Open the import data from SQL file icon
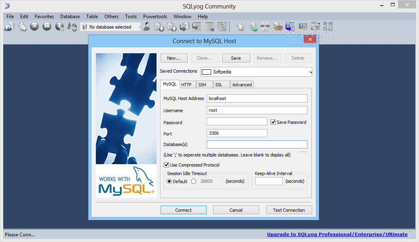The width and height of the screenshot is (419, 242). [x=171, y=27]
